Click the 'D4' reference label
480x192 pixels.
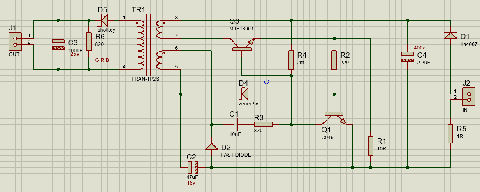pyautogui.click(x=243, y=83)
